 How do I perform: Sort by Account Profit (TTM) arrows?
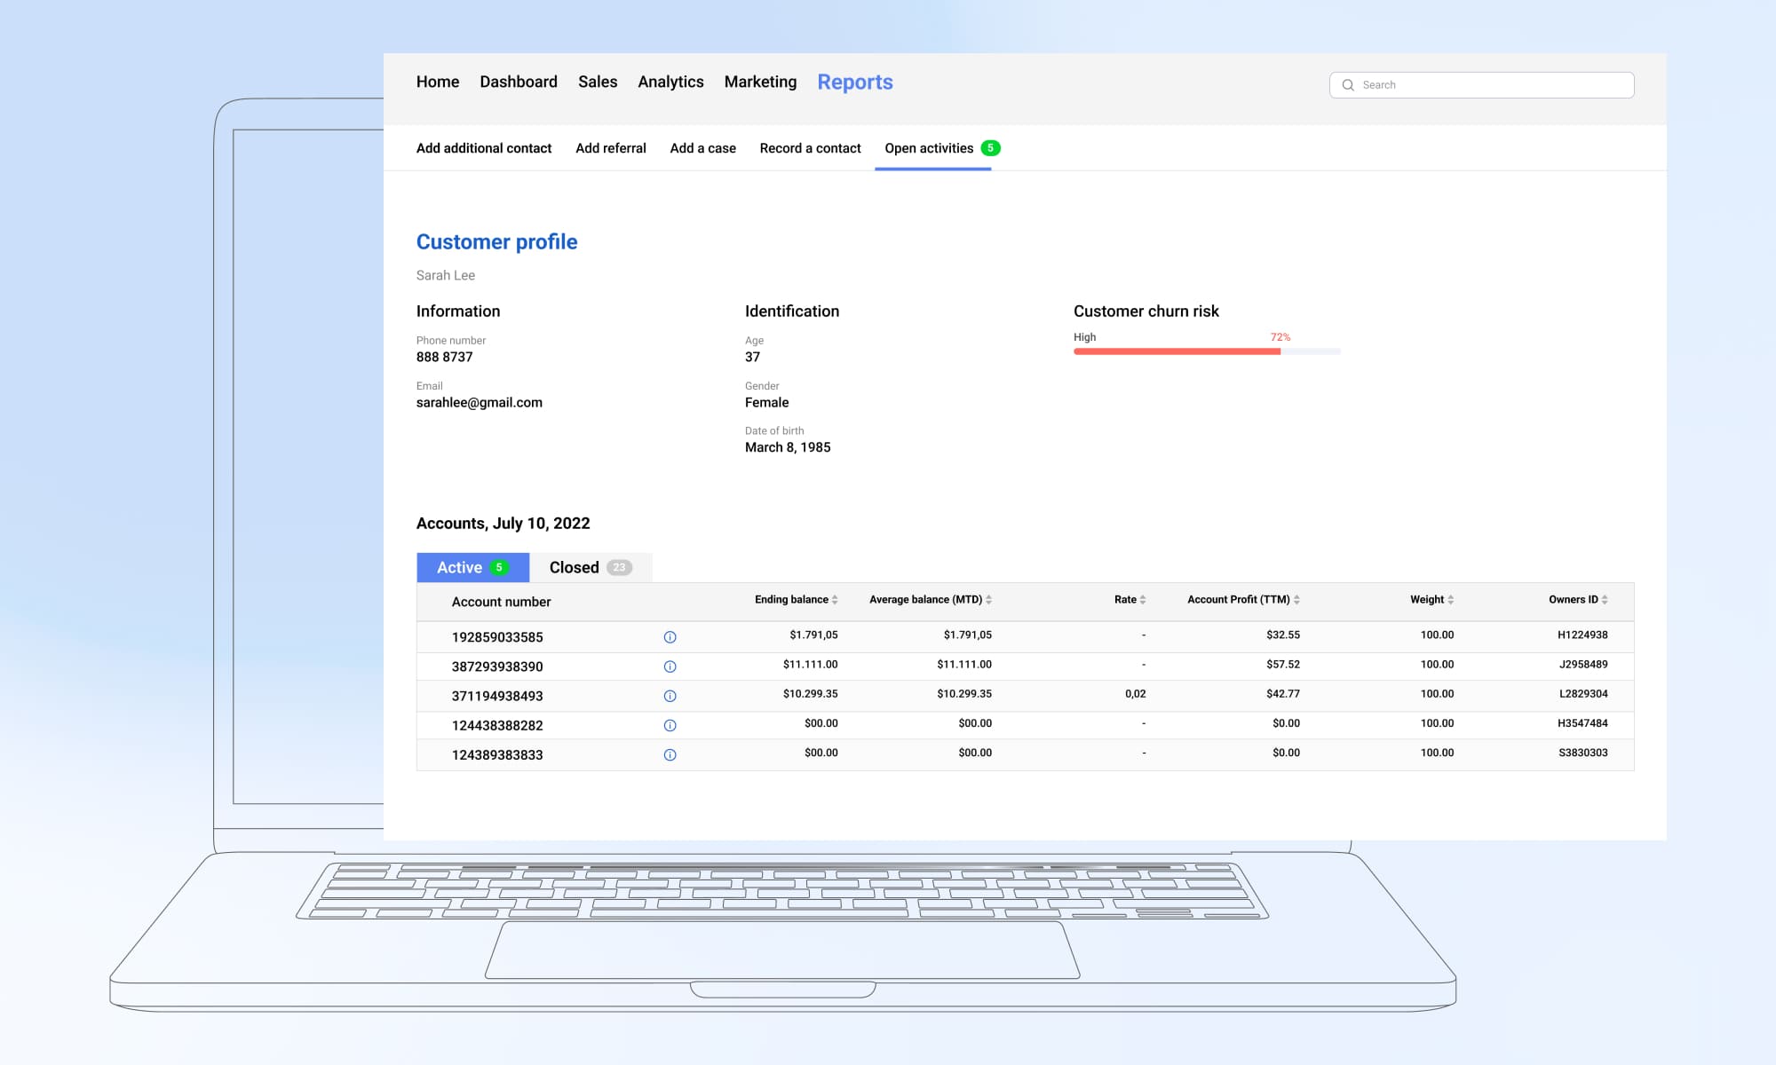1296,600
